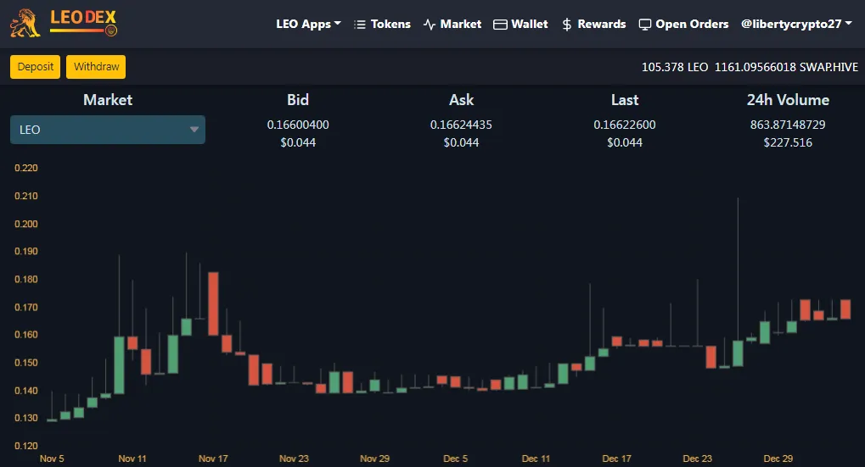
Task: Click the tall red candle near Nov 17
Action: (x=213, y=303)
